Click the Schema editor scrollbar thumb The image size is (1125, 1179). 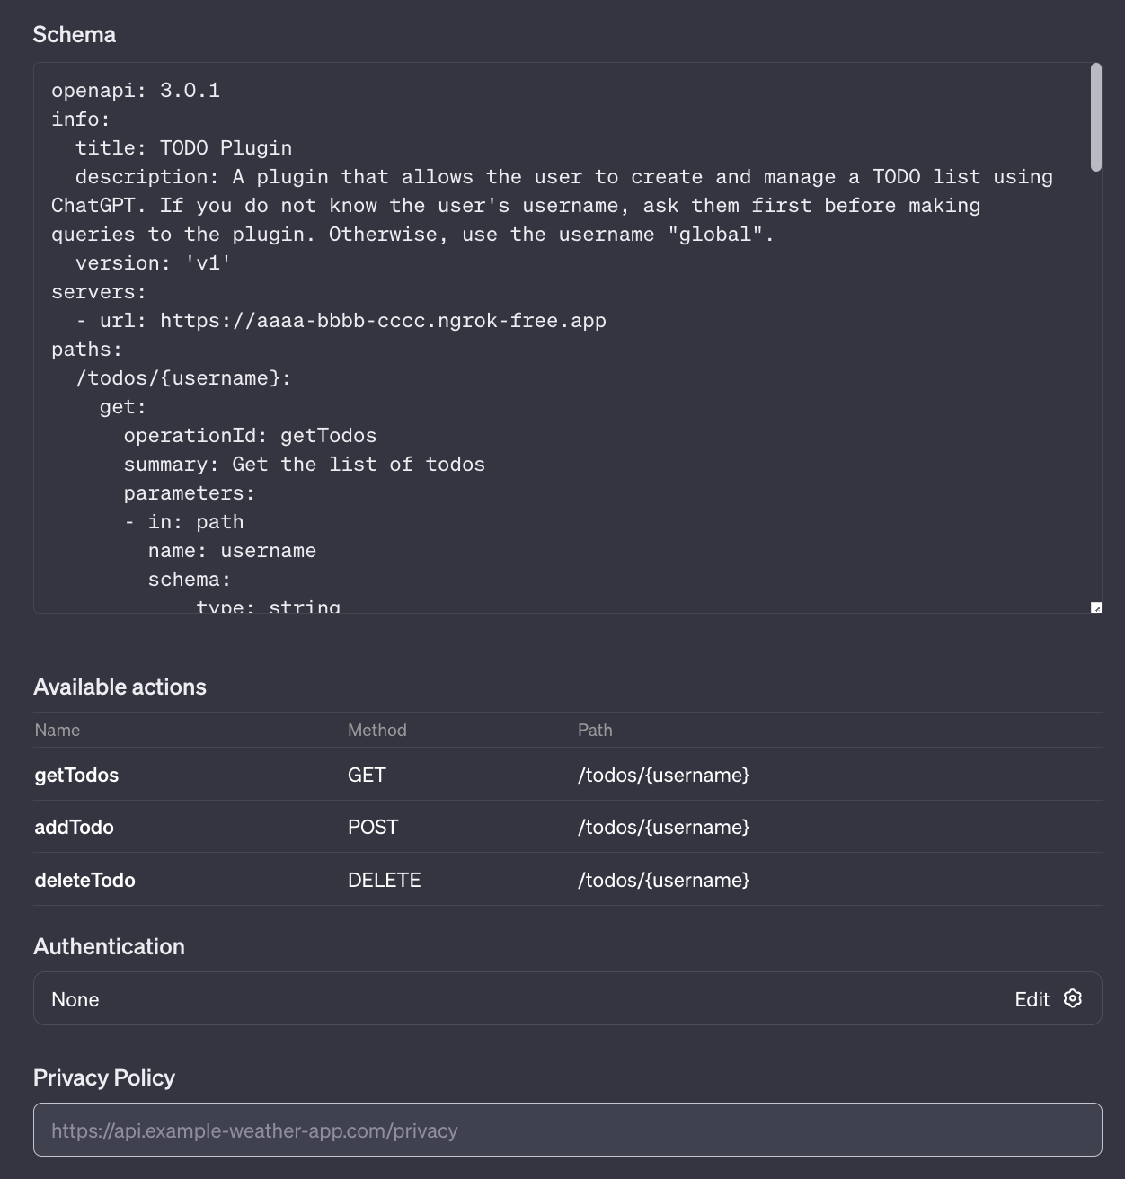click(1095, 117)
